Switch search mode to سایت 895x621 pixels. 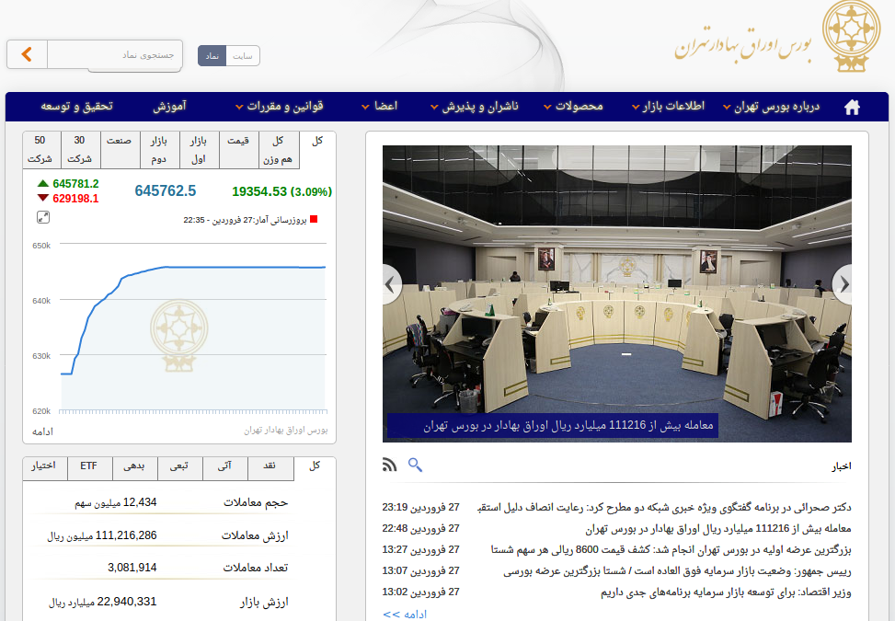click(243, 56)
